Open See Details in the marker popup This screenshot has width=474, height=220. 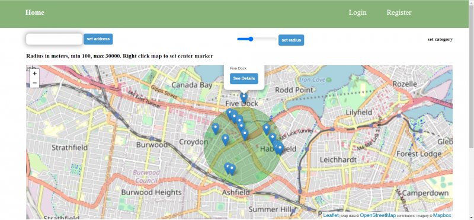[244, 79]
